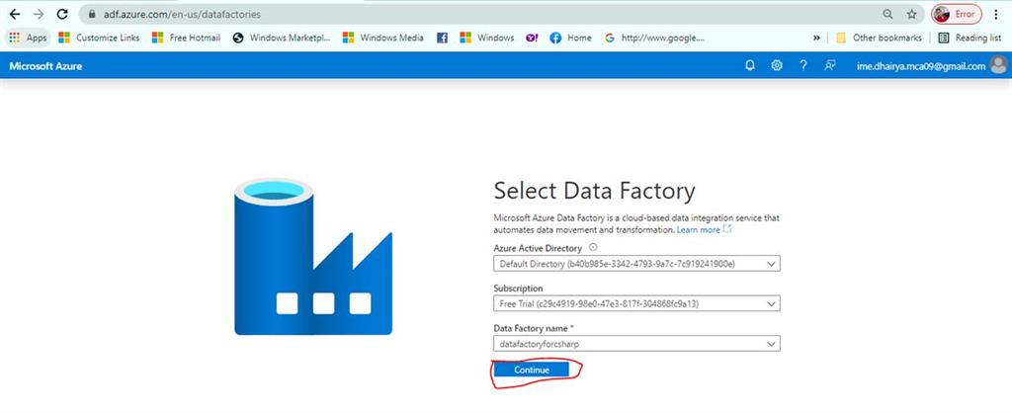
Task: Open the Windows Marketplace bookmark
Action: tap(282, 38)
